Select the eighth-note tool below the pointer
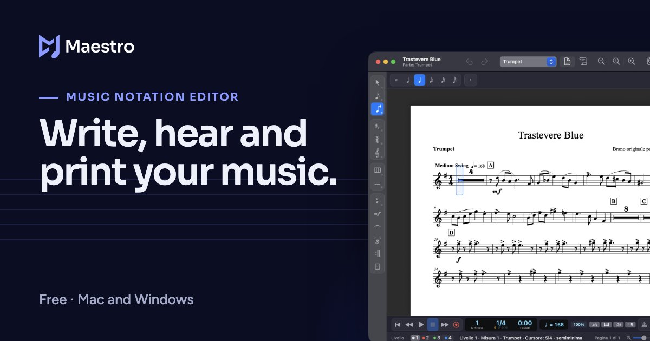650x341 pixels. (x=378, y=96)
